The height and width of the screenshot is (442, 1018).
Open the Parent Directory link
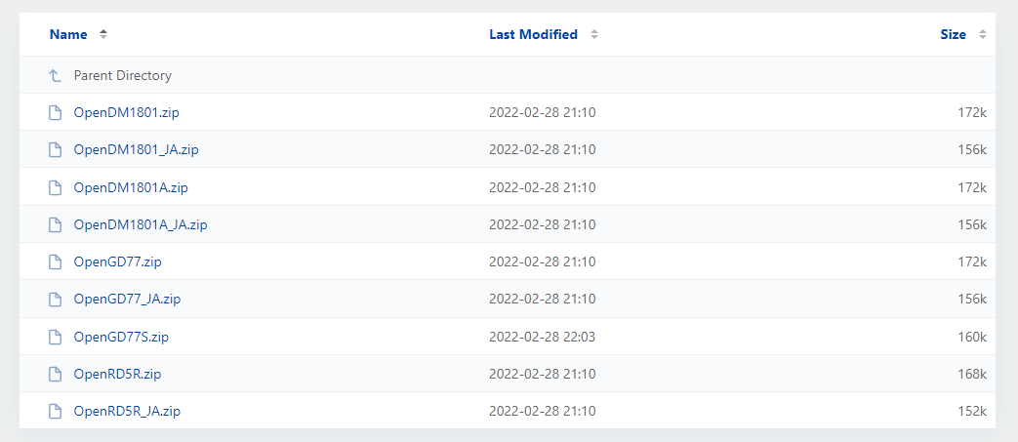[122, 75]
